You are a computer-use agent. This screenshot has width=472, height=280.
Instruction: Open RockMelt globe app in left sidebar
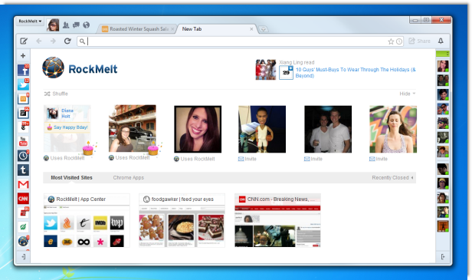(23, 241)
